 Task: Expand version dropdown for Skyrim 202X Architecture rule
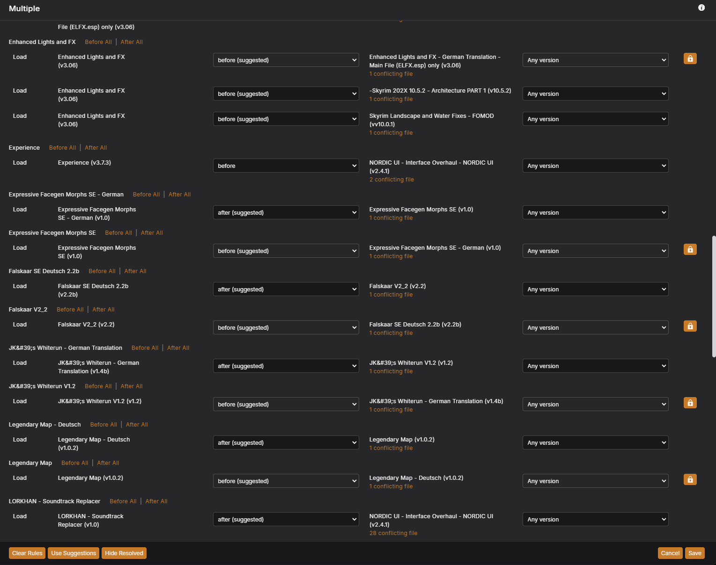click(x=595, y=94)
